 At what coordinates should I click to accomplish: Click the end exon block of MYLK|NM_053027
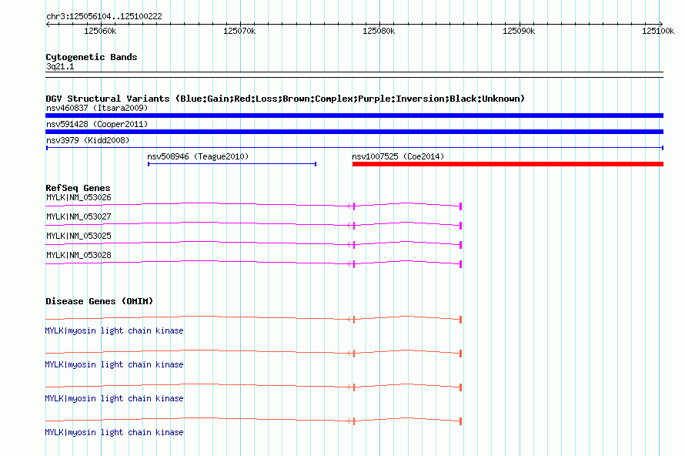[460, 225]
